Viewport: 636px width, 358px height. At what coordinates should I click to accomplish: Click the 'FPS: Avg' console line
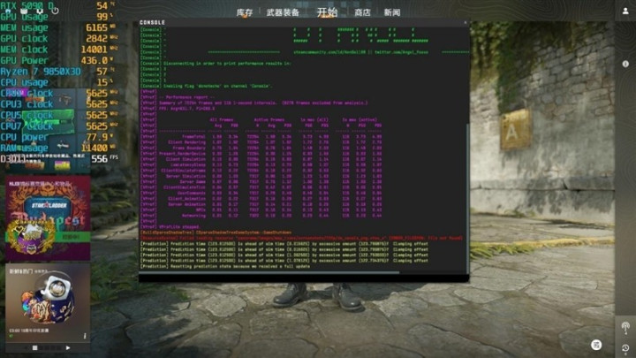pos(187,109)
